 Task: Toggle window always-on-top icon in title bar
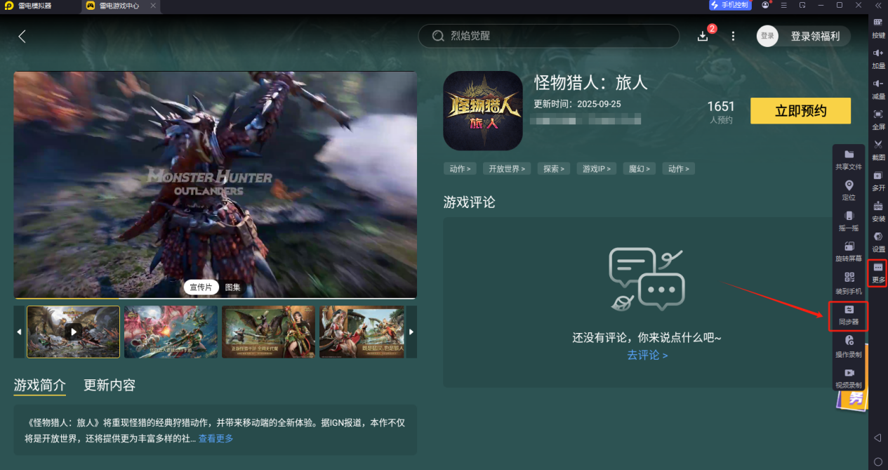click(802, 5)
